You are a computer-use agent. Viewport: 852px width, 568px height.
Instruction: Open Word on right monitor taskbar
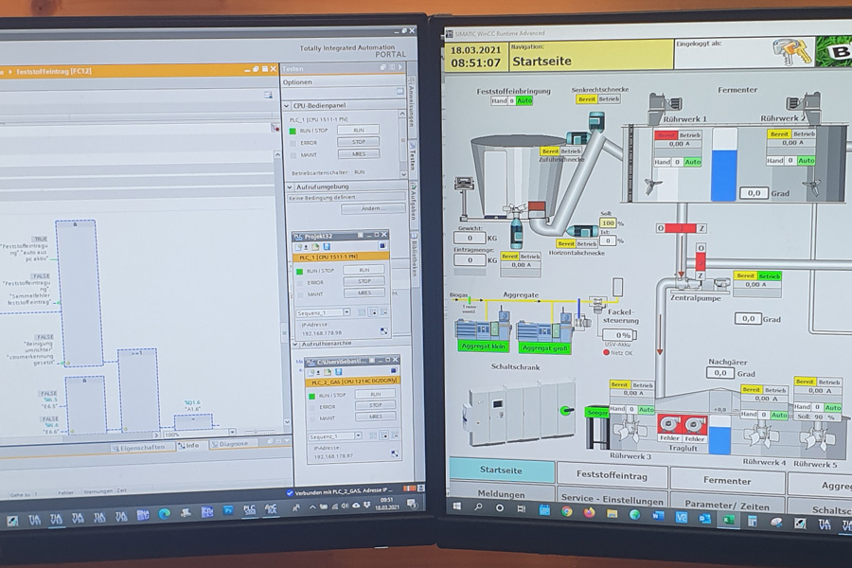pyautogui.click(x=658, y=516)
